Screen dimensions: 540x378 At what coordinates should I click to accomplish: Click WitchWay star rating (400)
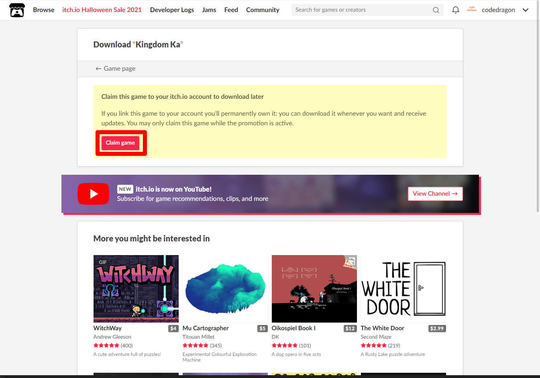pyautogui.click(x=113, y=345)
